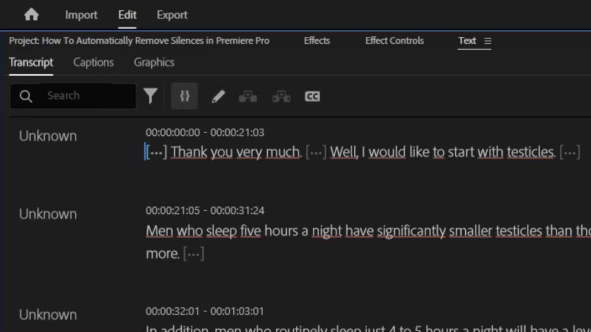Click pause marker ending first segment

570,152
